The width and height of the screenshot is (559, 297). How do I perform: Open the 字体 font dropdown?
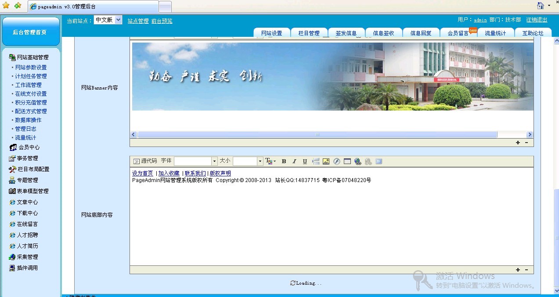[x=214, y=161]
